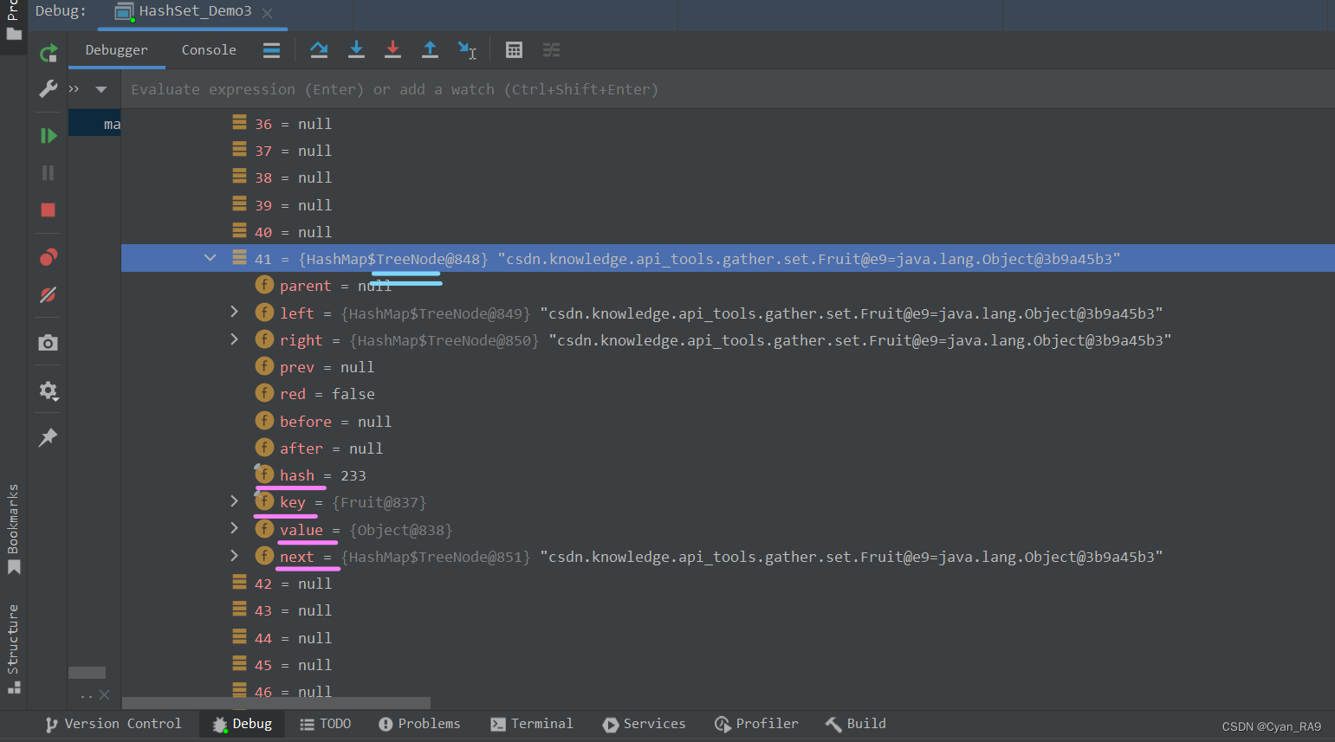1335x742 pixels.
Task: Open the Evaluate Expression calculator
Action: point(514,50)
